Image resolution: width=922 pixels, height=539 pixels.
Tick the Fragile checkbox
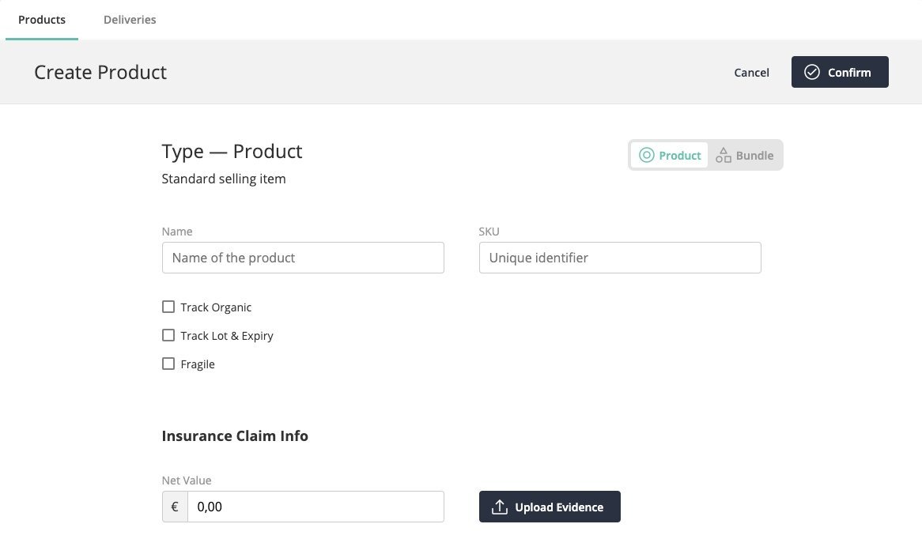(168, 364)
